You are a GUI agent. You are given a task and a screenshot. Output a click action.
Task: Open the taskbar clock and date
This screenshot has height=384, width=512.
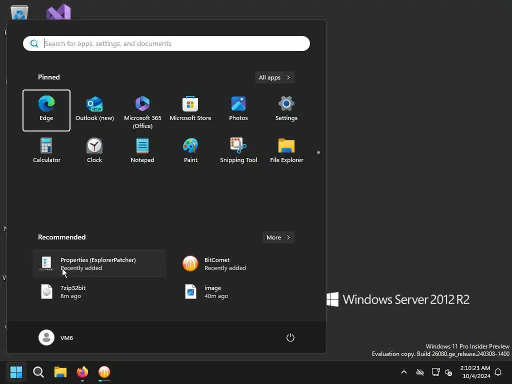[475, 372]
